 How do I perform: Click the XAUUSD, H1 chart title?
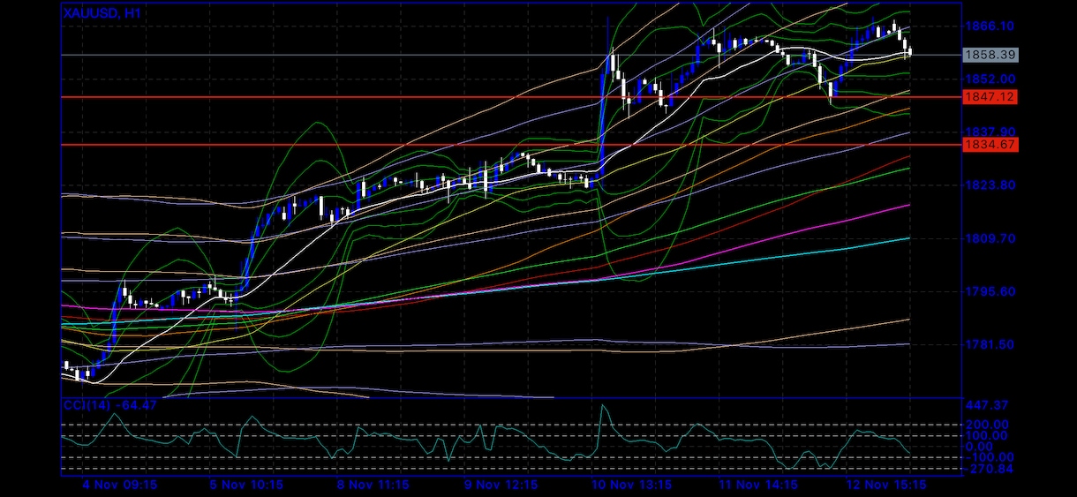coord(104,13)
